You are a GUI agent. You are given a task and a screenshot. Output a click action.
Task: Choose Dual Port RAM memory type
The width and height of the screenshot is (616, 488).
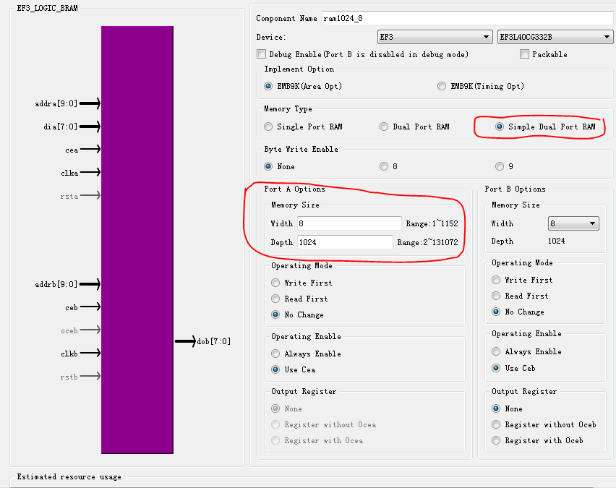(x=385, y=127)
